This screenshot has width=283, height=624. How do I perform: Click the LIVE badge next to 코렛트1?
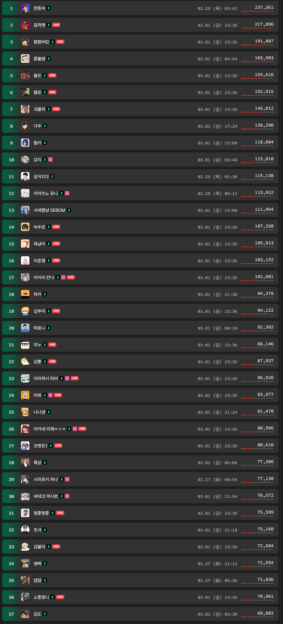(58, 446)
